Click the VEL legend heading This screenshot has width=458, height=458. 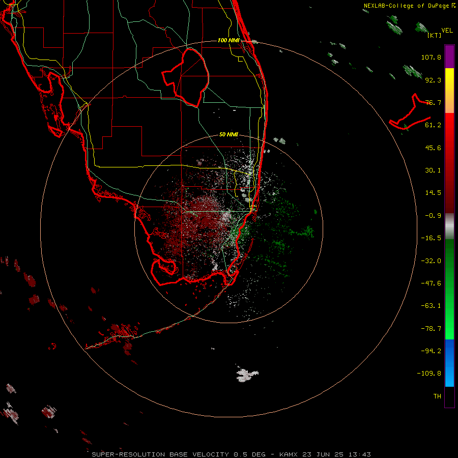(x=447, y=30)
